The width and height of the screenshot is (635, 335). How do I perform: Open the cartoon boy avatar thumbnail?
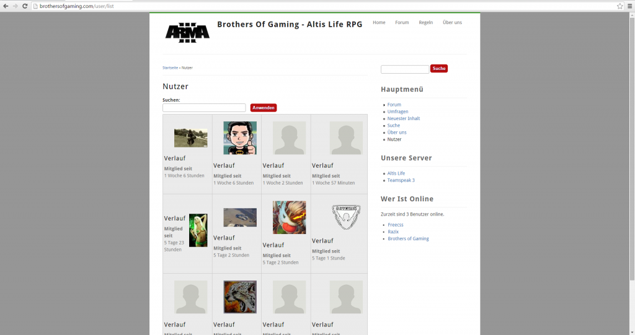(x=239, y=137)
